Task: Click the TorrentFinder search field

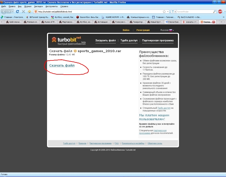Action: tap(195, 12)
